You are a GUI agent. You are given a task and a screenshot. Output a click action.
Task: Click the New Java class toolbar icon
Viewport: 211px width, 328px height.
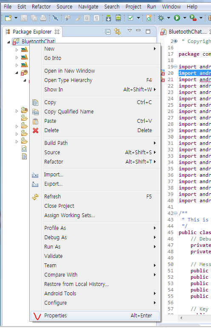149,18
